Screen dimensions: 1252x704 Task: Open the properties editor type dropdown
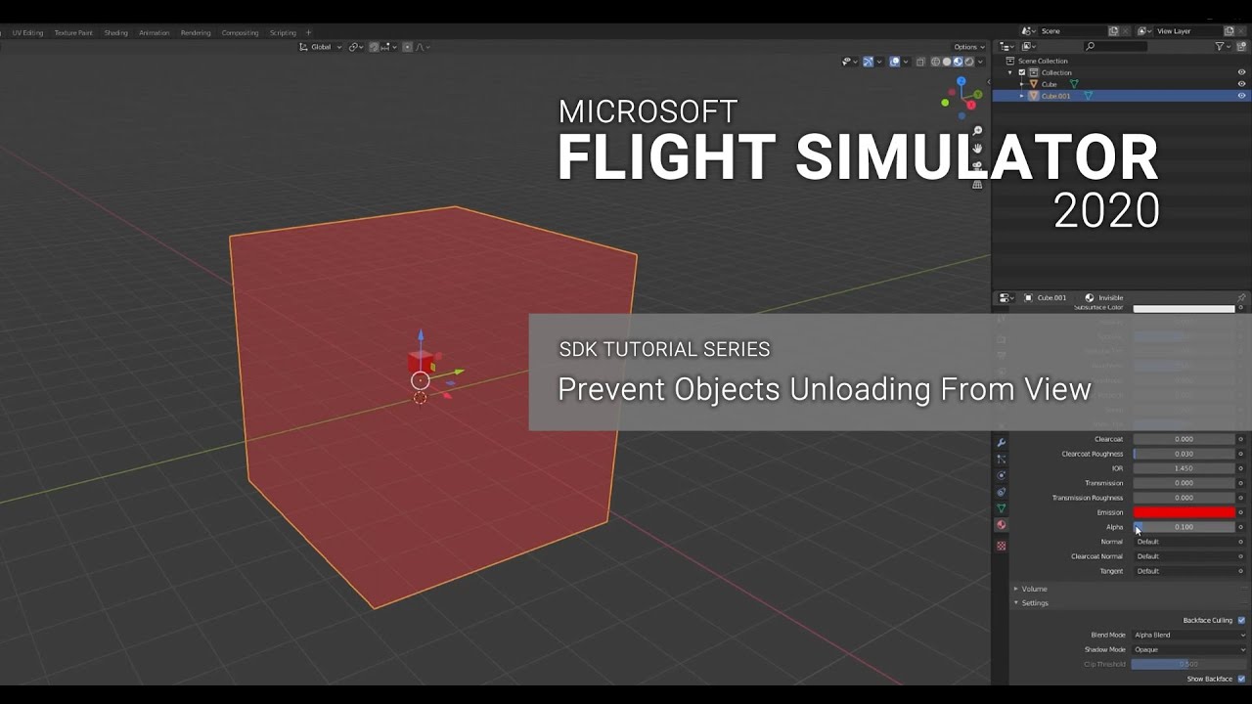(1006, 297)
